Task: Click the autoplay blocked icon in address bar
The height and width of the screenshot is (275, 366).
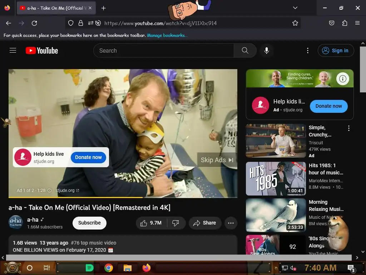Action: point(98,23)
